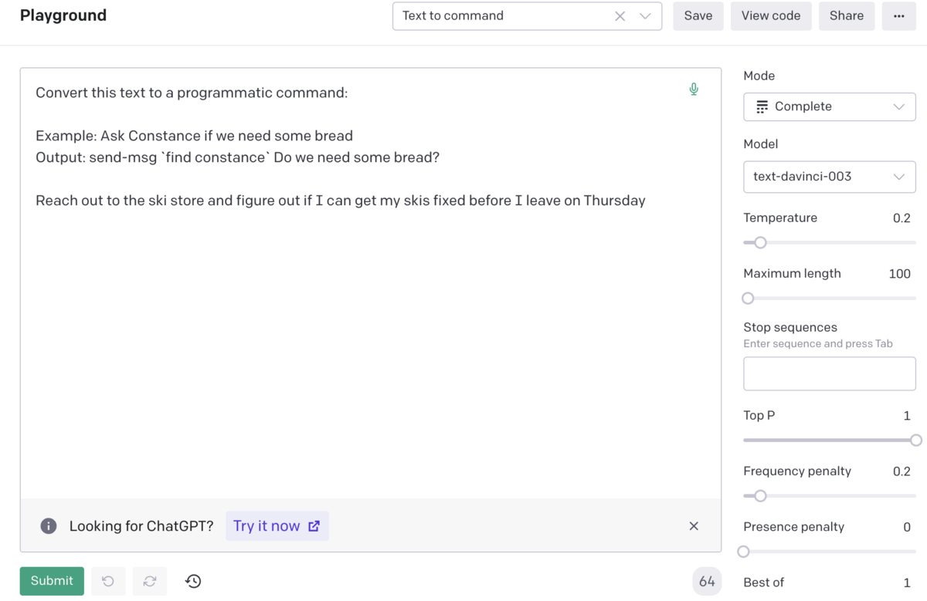Viewport: 927px width, 601px height.
Task: Open the Mode Complete dropdown
Action: [x=830, y=106]
